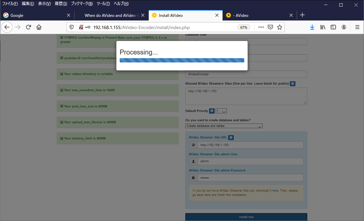Click 'Your upload_max_filesize is 4096M' message

(118, 122)
